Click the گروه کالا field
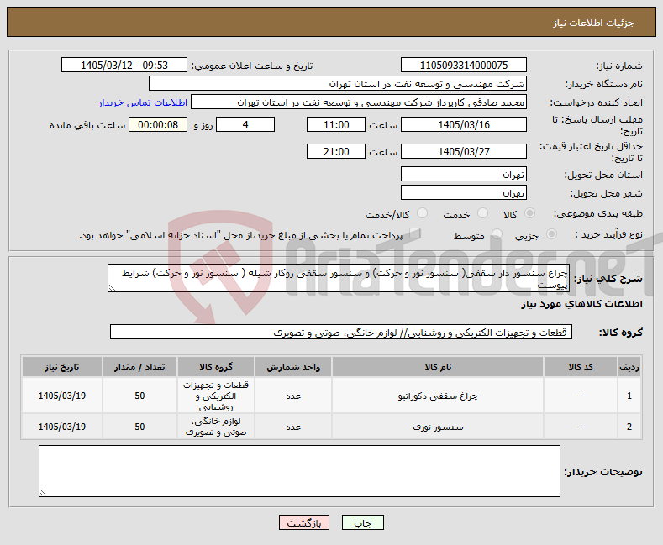 point(341,332)
